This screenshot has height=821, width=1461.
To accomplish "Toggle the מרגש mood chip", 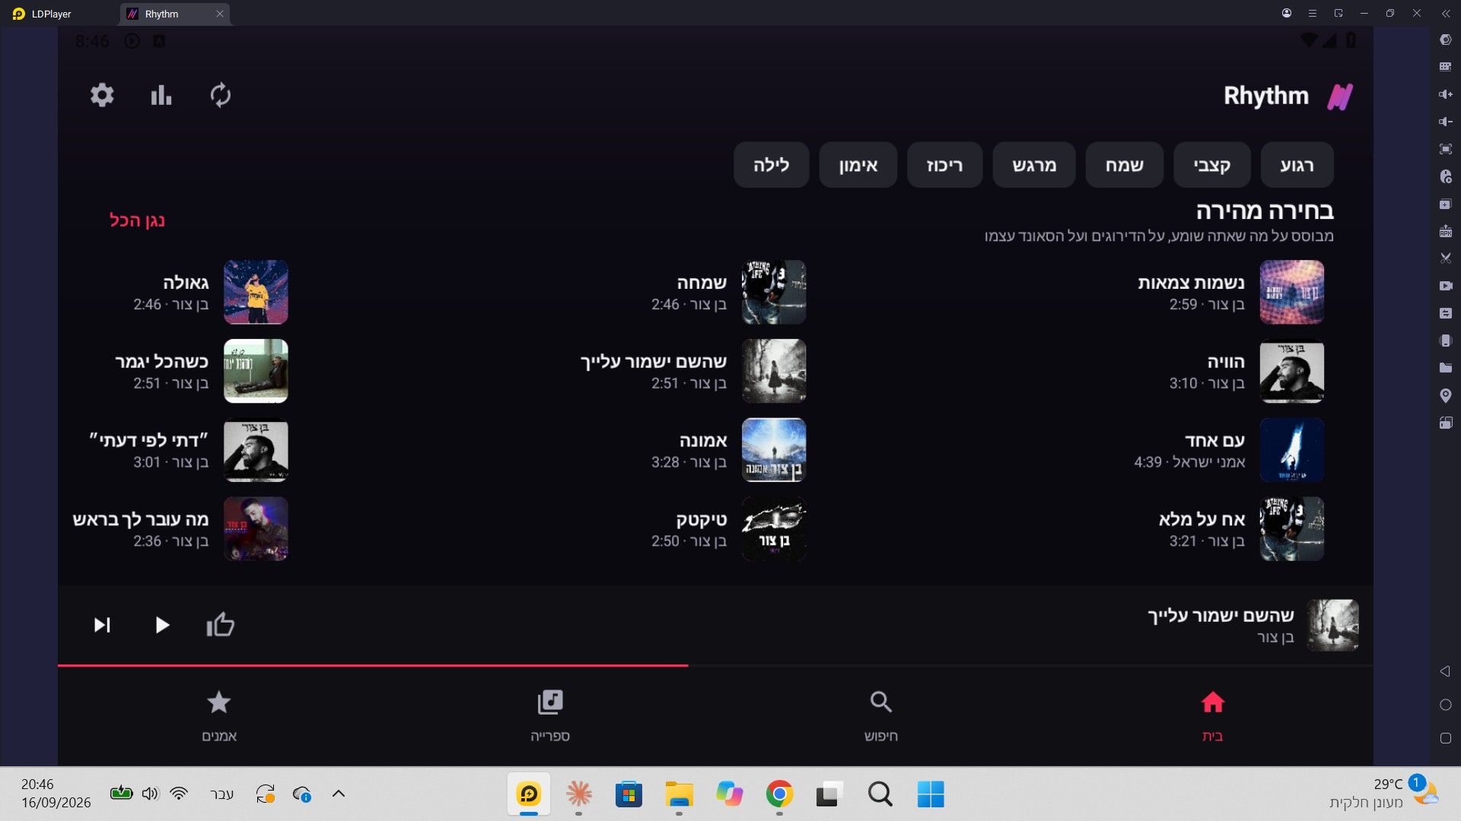I will 1034,165.
